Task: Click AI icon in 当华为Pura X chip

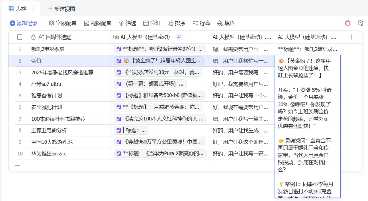Action: [119, 154]
